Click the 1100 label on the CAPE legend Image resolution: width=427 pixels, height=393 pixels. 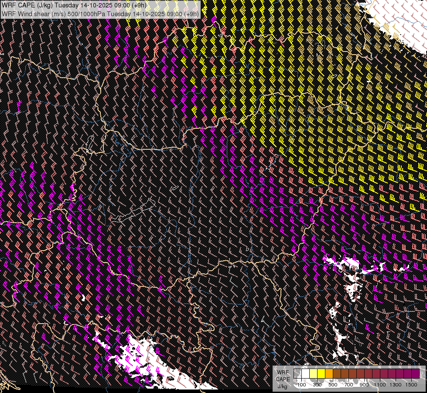pyautogui.click(x=380, y=385)
